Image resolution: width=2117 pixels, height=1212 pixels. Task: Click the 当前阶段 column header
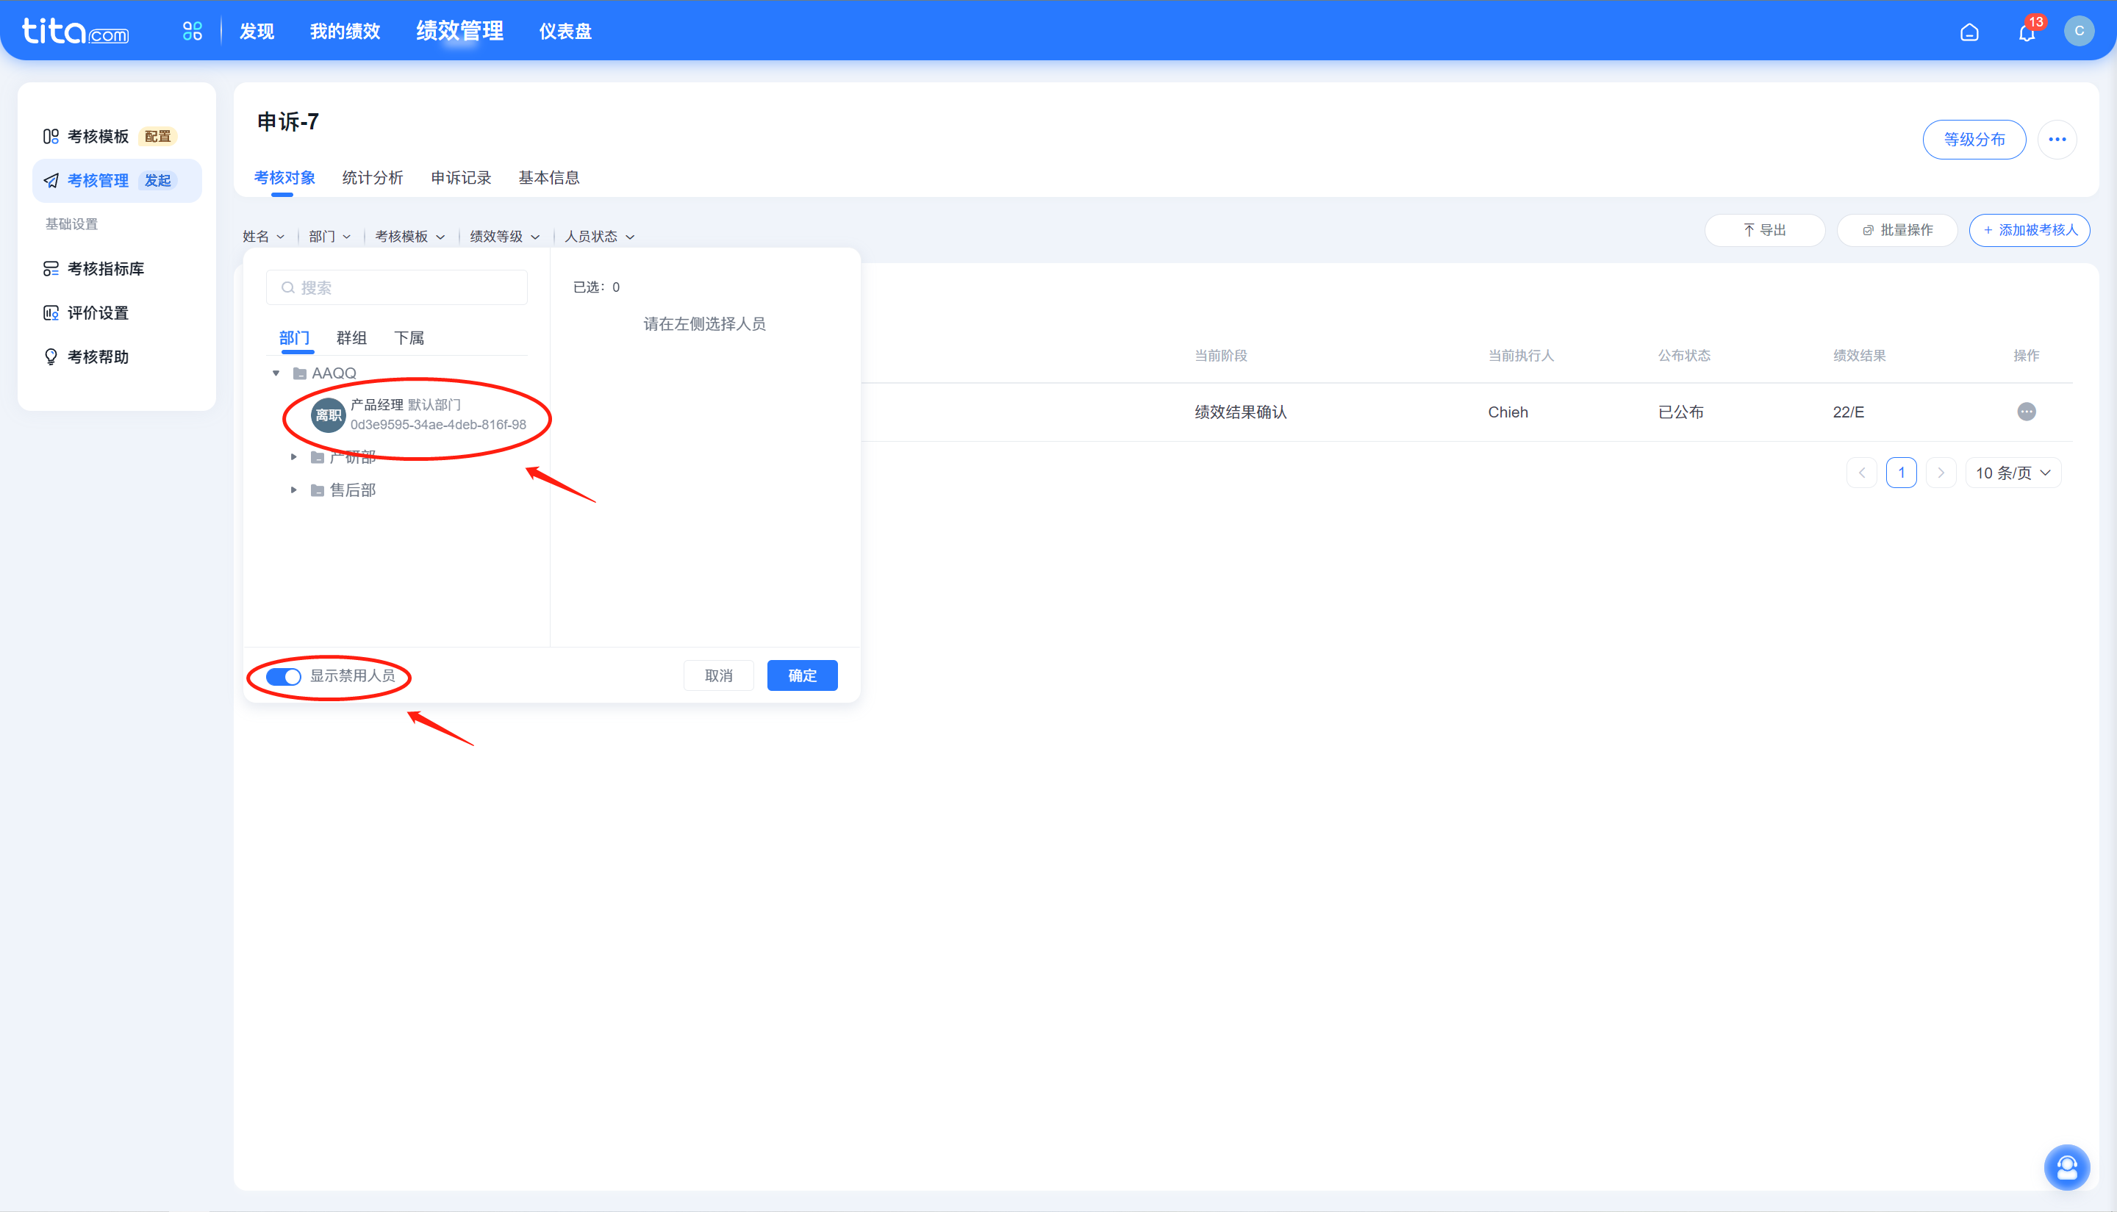coord(1220,356)
